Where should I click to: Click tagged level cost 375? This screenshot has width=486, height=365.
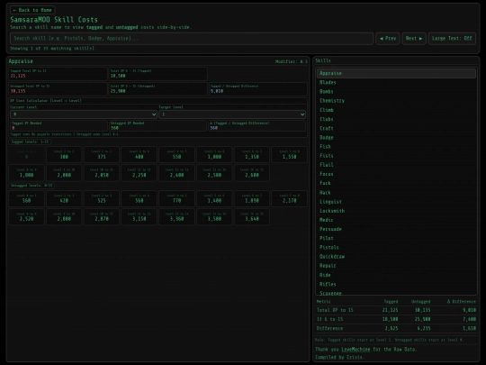[102, 155]
